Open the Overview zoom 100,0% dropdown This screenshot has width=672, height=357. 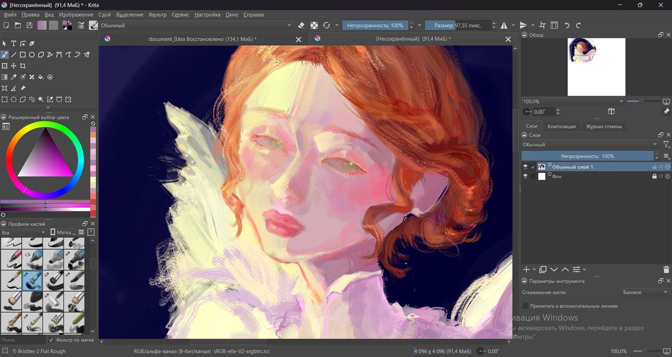click(x=573, y=101)
